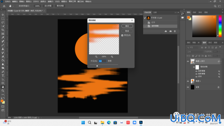Screen dimensions: 224x126
Task: Select the Lasso tool
Action: coord(3,22)
